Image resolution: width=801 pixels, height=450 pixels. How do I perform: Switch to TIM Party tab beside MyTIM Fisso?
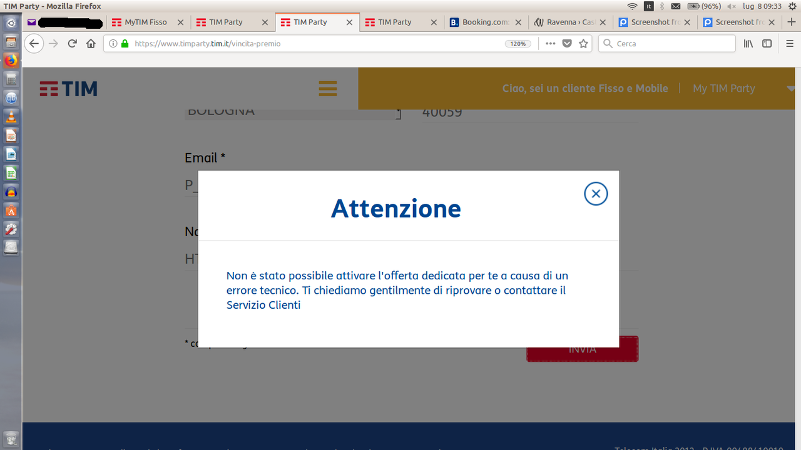click(x=233, y=22)
